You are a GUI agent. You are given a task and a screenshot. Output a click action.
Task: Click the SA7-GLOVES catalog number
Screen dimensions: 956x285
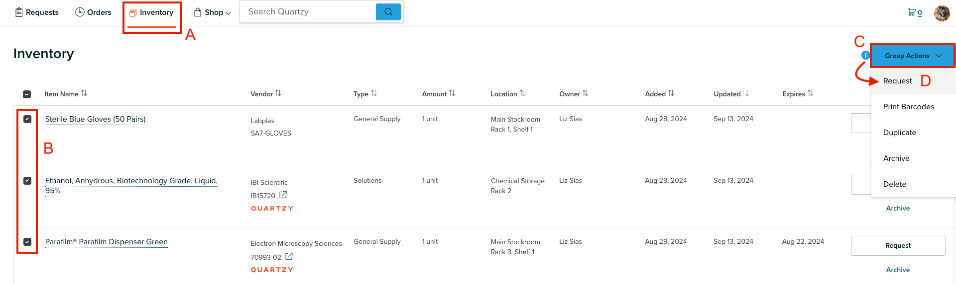[x=271, y=133]
